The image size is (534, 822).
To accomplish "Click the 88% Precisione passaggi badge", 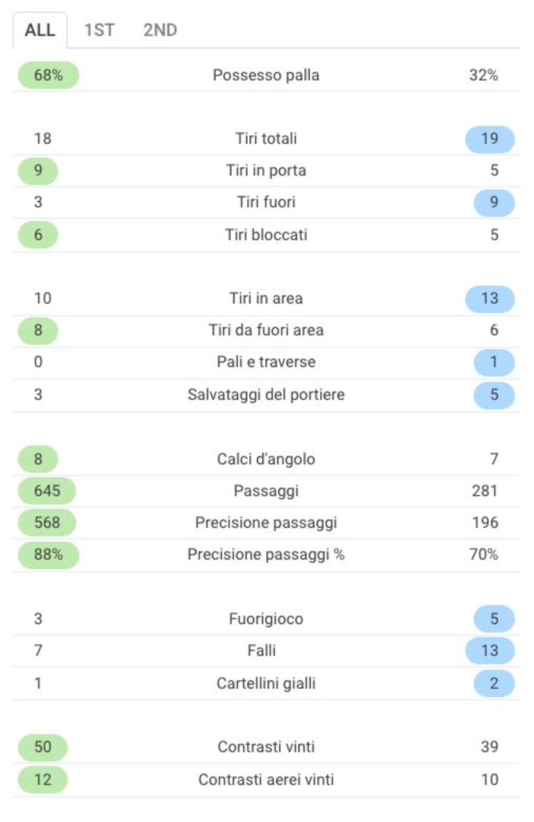I will (x=48, y=555).
